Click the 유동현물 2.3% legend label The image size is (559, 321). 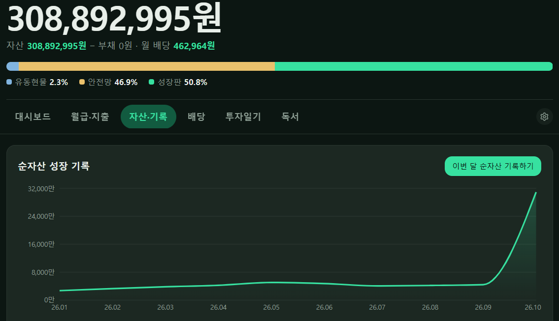pyautogui.click(x=41, y=82)
